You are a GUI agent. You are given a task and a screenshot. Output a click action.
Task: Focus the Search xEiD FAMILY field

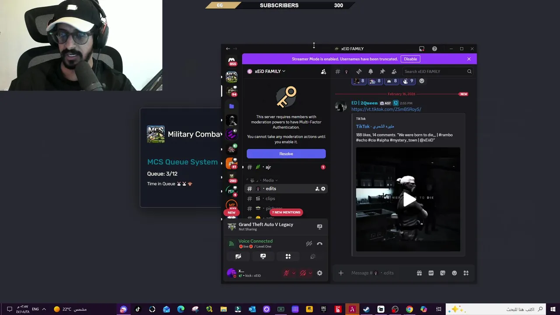[x=437, y=71]
